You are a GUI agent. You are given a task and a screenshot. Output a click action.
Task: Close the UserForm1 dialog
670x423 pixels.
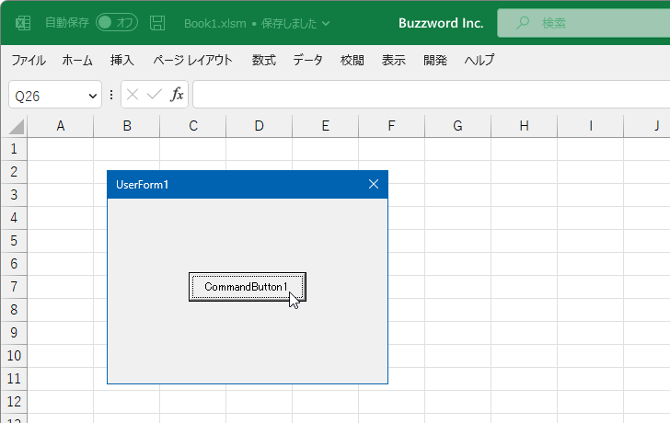(x=374, y=184)
